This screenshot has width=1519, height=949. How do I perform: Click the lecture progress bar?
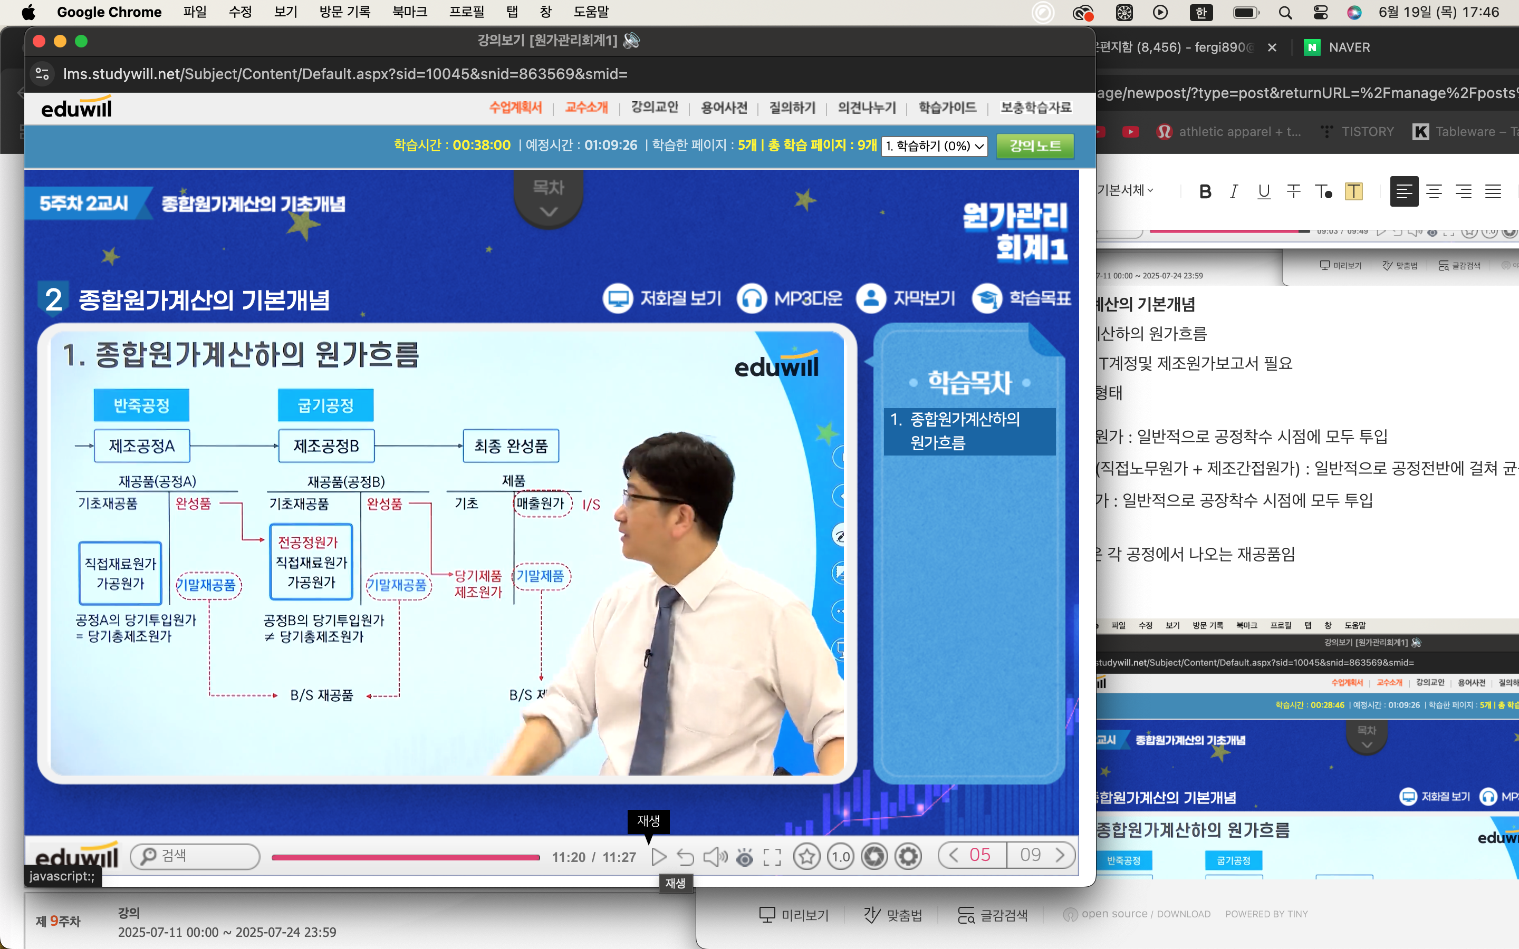[406, 857]
